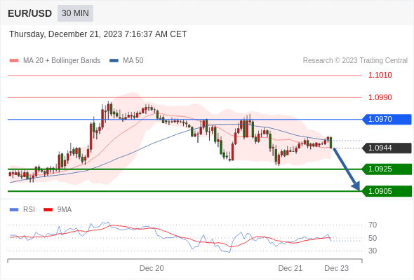Screen dimensions: 414x280
Task: Click the MA 50 blue legend swatch
Action: 114,61
